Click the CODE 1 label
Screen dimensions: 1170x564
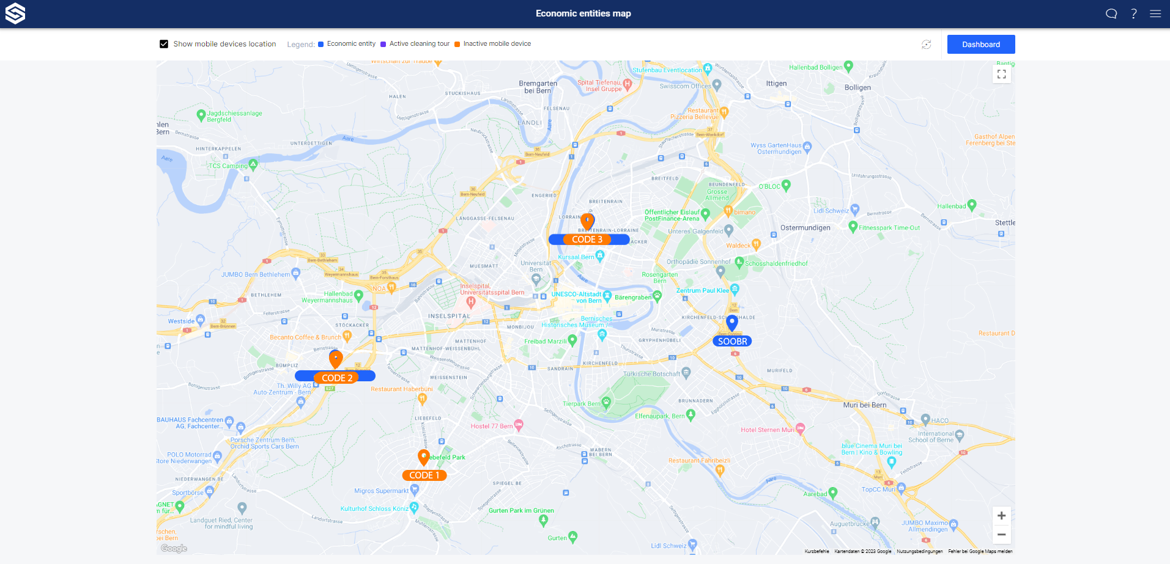click(424, 475)
